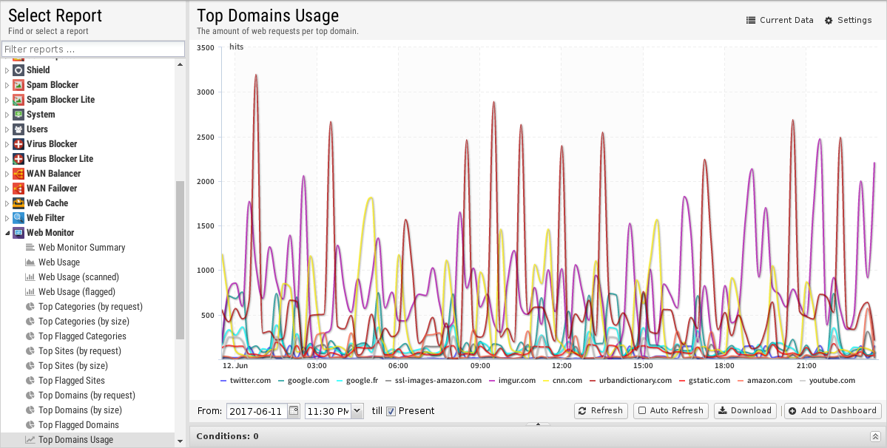Click the Web Monitor Summary text-report icon

coord(30,248)
